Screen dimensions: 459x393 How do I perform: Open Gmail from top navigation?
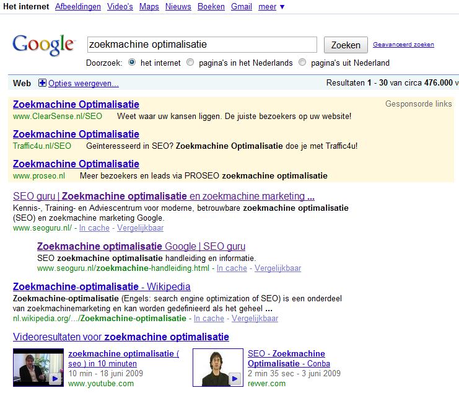pyautogui.click(x=242, y=6)
